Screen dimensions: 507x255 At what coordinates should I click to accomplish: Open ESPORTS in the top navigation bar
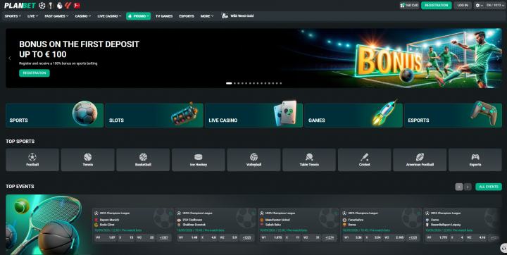pyautogui.click(x=187, y=16)
